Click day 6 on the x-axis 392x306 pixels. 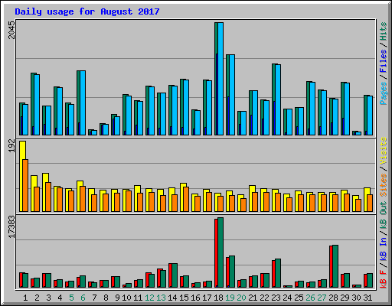[83, 298]
